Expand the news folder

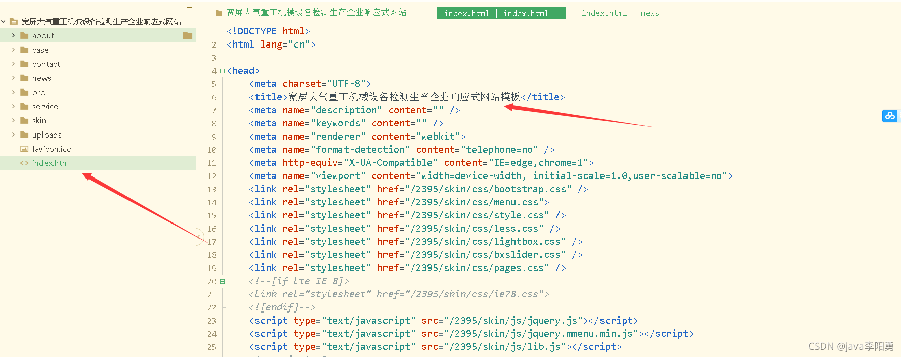(x=13, y=78)
